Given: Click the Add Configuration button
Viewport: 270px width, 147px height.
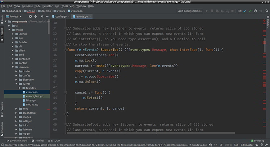Looking at the screenshot, I should [x=190, y=11].
